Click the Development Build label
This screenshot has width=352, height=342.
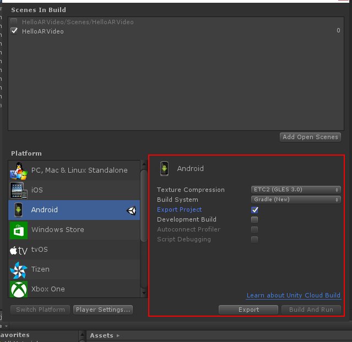(x=187, y=219)
